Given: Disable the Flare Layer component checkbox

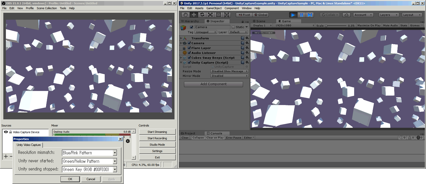Looking at the screenshot, I should 189,48.
